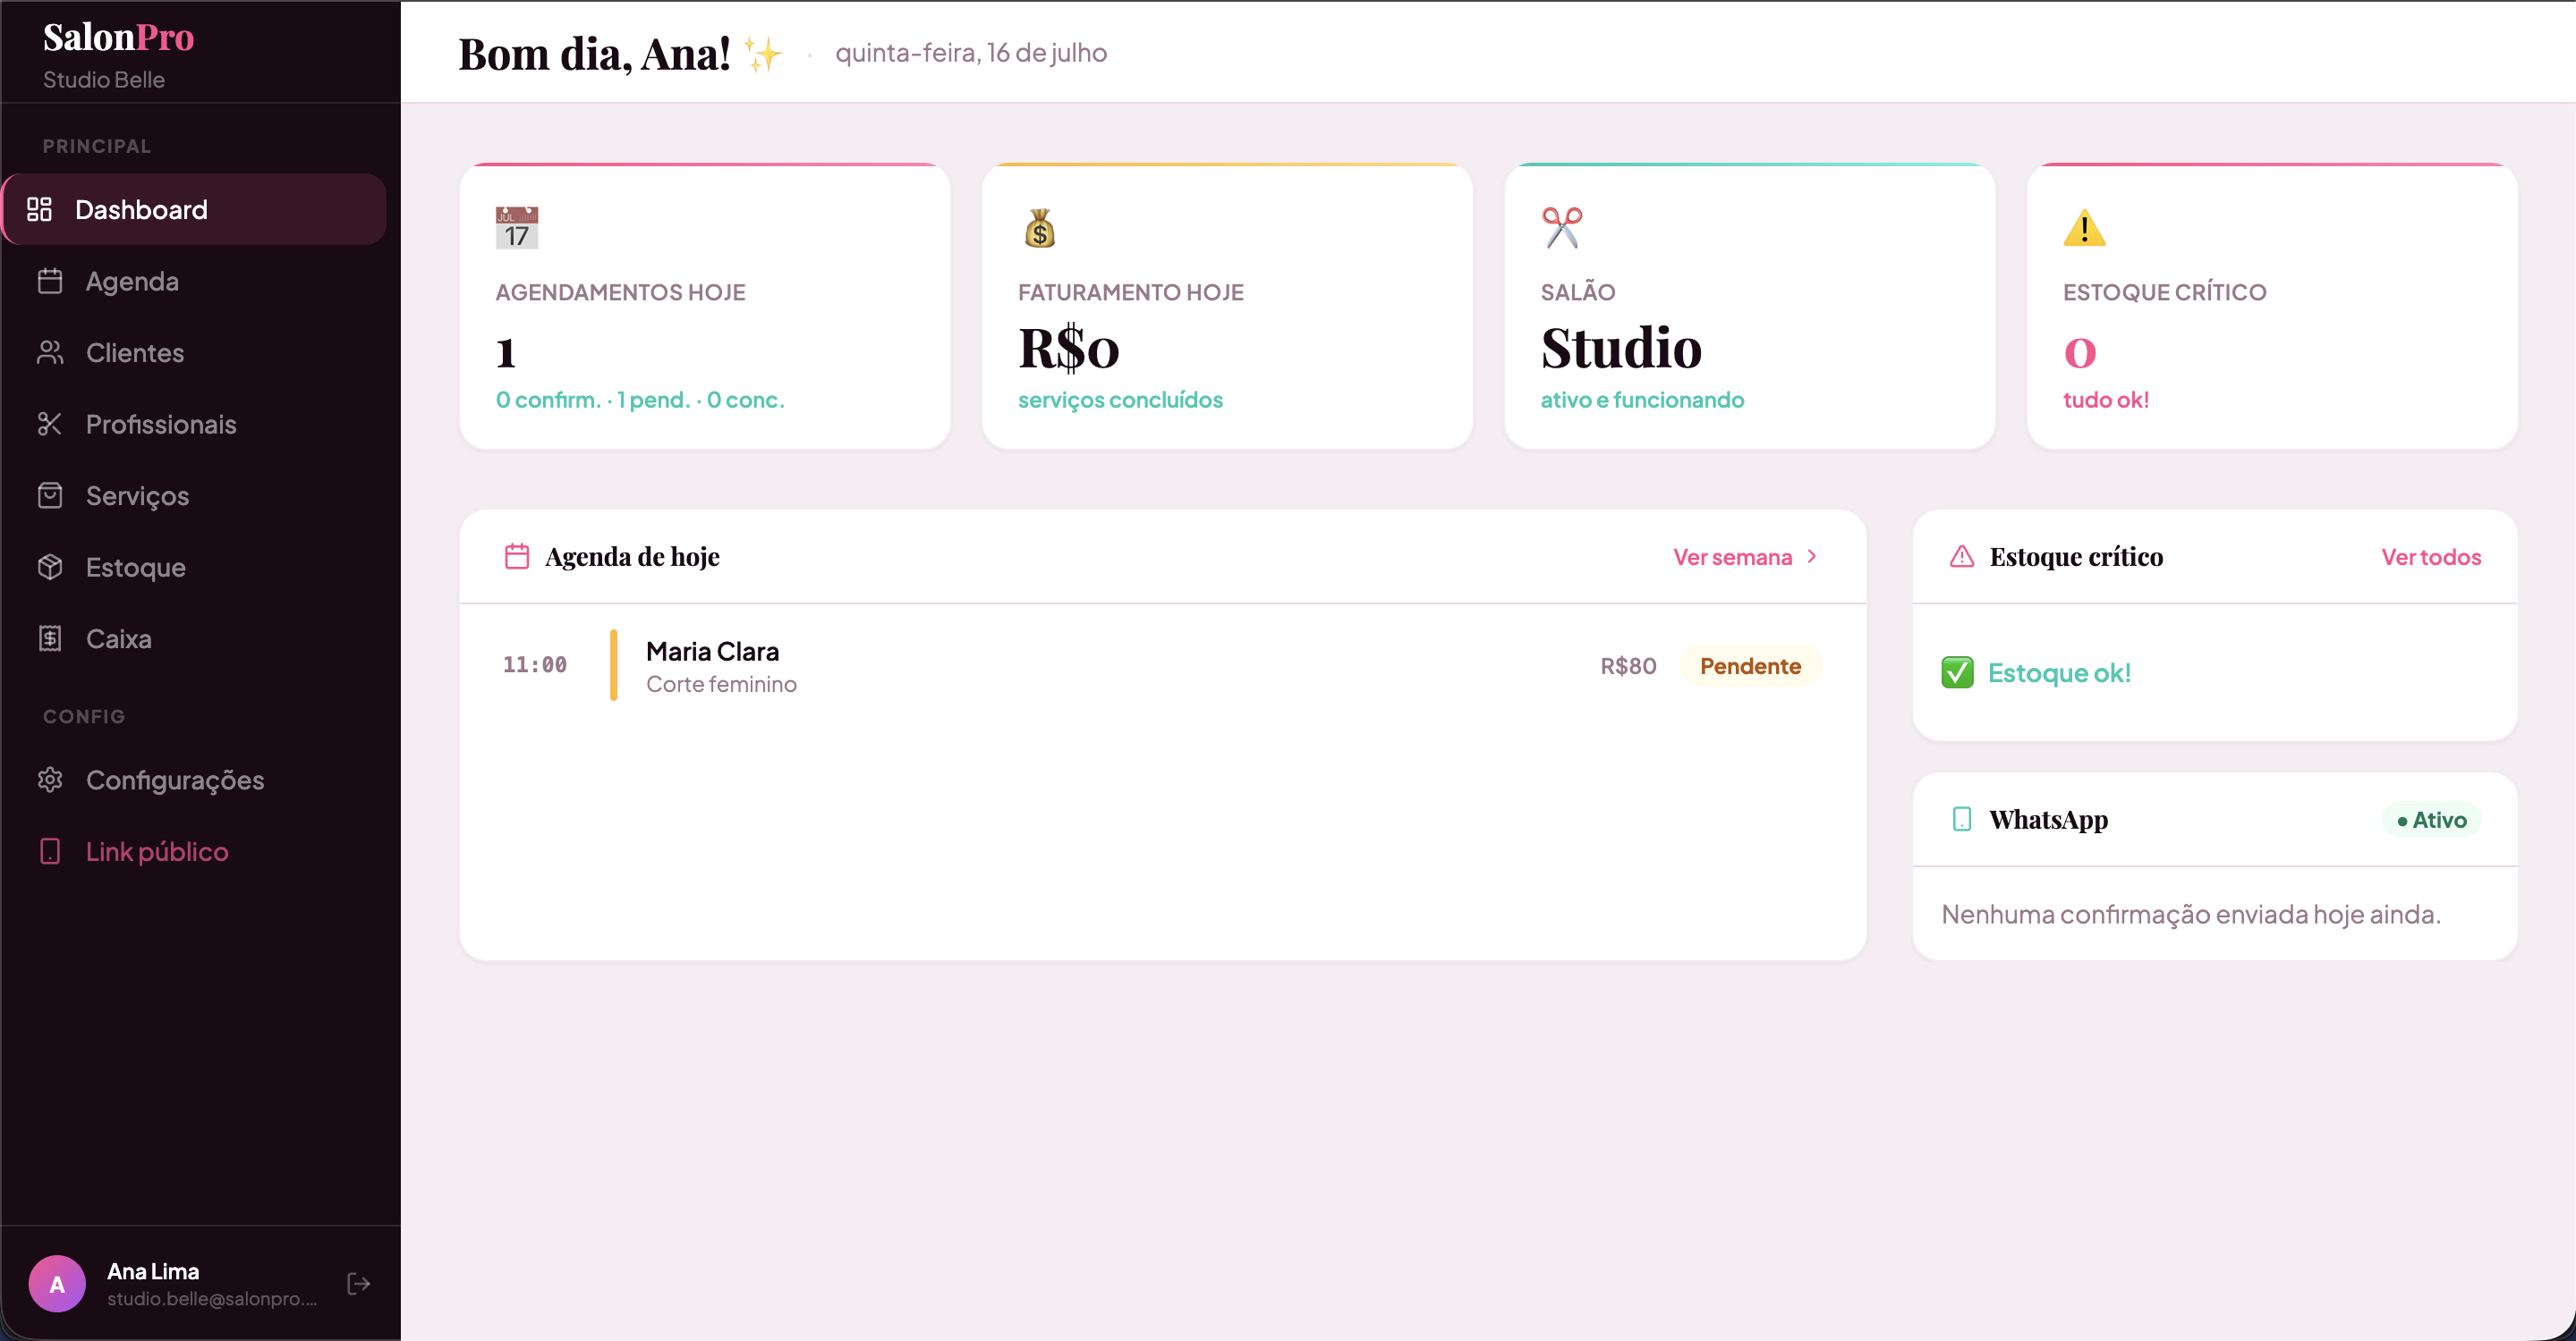Click the Ver semana link
Viewport: 2576px width, 1341px height.
pos(1733,557)
